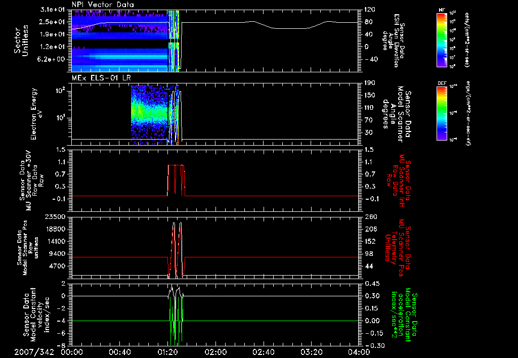Click the 01:20 time axis label
Screen dimensions: 518x358
[167, 352]
